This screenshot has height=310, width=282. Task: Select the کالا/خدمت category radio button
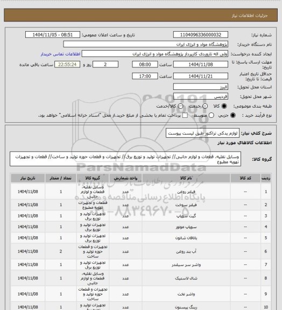pyautogui.click(x=180, y=106)
